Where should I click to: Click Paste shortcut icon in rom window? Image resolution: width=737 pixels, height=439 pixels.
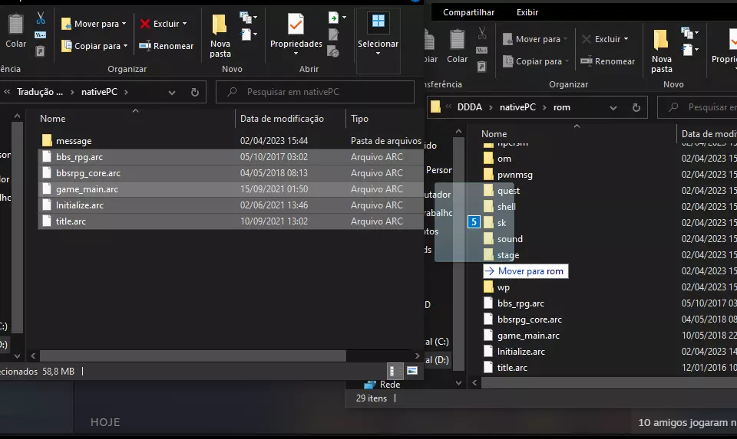click(x=482, y=67)
